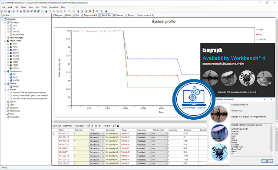The width and height of the screenshot is (278, 170).
Task: Click the Undo arrow toolbar icon
Action: (x=69, y=11)
